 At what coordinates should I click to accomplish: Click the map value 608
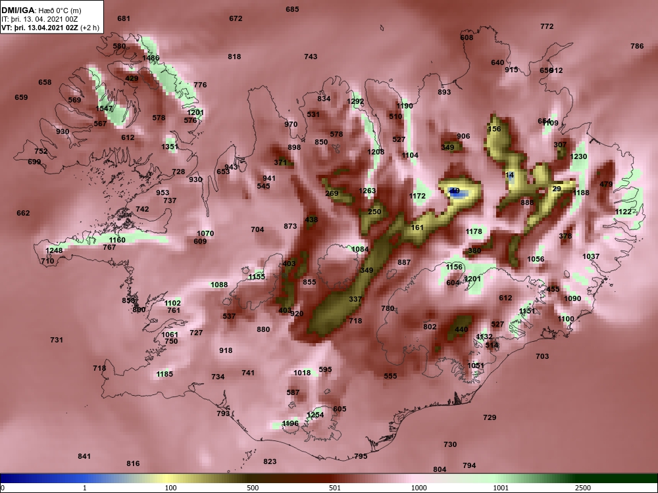coord(467,37)
